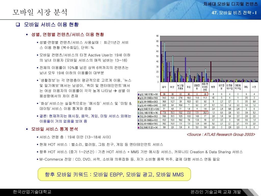Click the footer text '한국산업기술대학교'

click(x=32, y=192)
